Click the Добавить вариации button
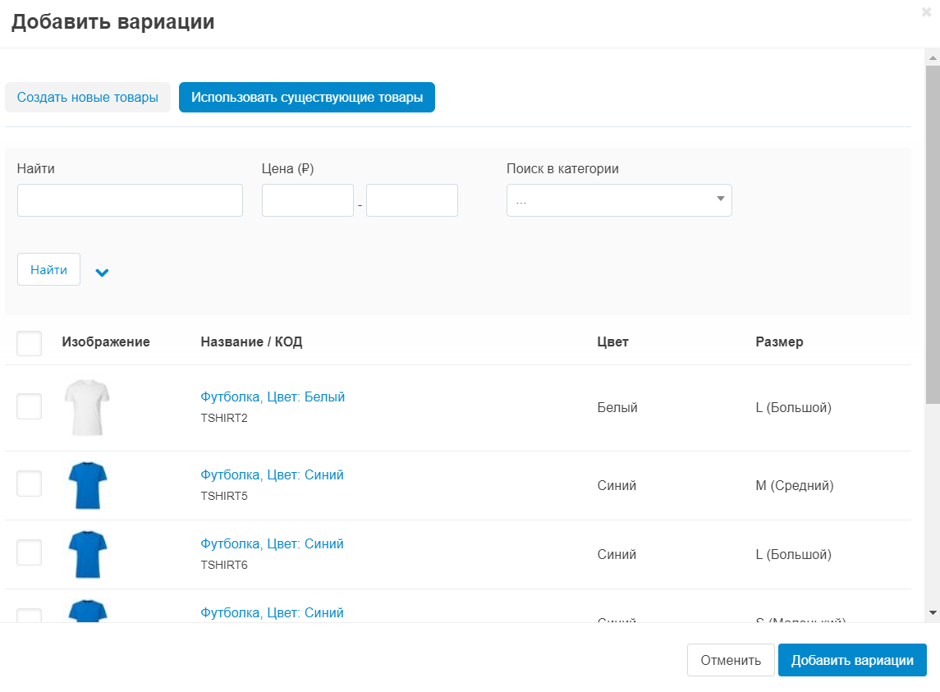This screenshot has height=692, width=940. point(852,660)
